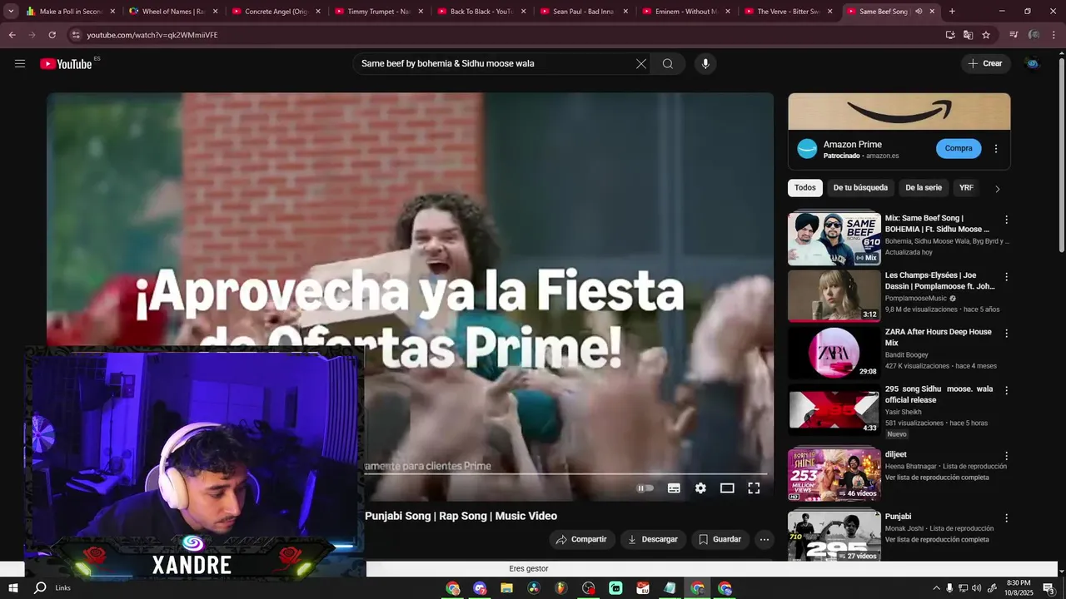Show hidden system tray icons
The width and height of the screenshot is (1066, 599).
(x=936, y=588)
